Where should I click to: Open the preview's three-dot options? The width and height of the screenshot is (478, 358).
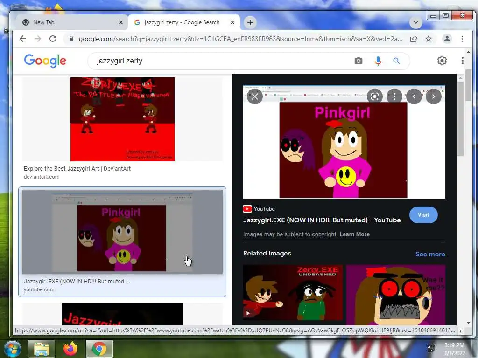coord(394,96)
